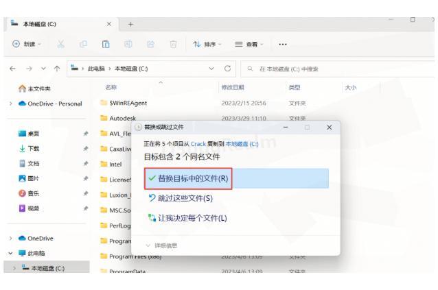Select OneDrive - Personal in sidebar
438x290 pixels.
coord(50,104)
